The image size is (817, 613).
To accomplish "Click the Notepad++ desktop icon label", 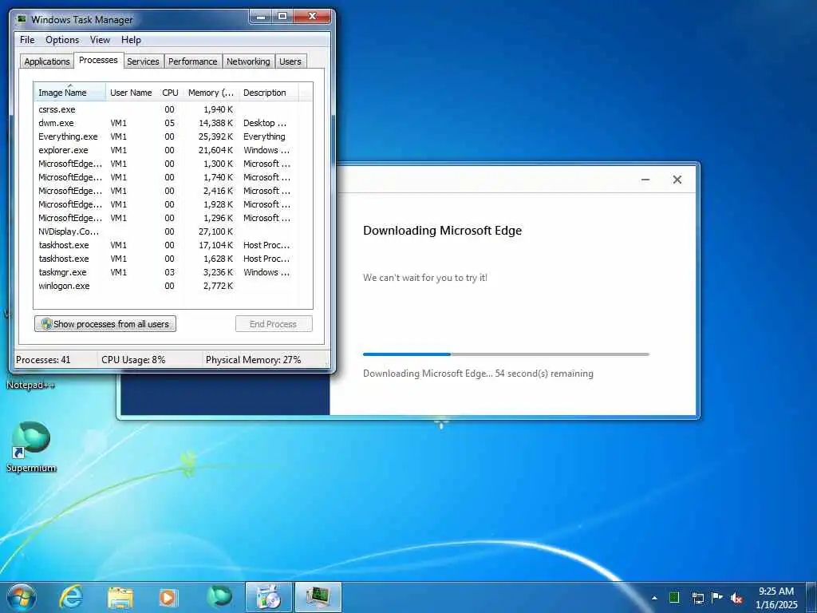I will click(x=30, y=386).
